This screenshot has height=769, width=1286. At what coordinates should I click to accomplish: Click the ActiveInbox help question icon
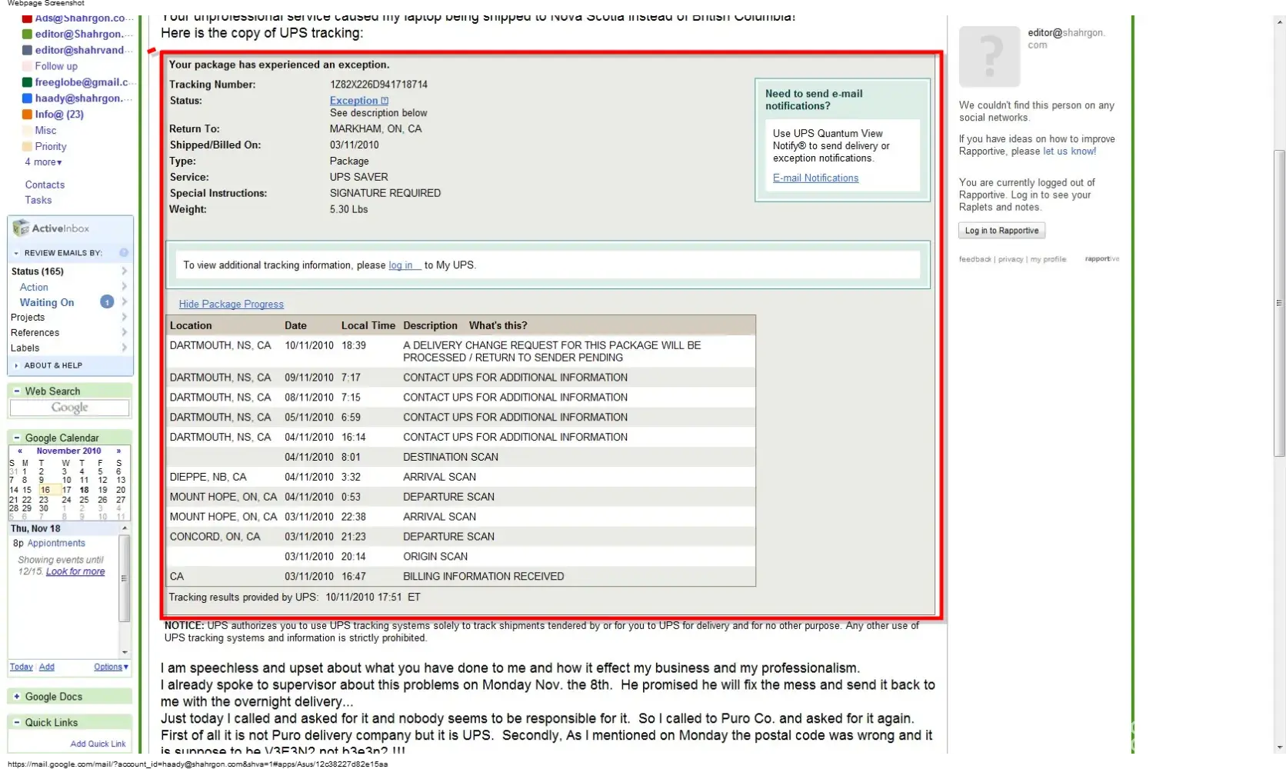pos(124,253)
